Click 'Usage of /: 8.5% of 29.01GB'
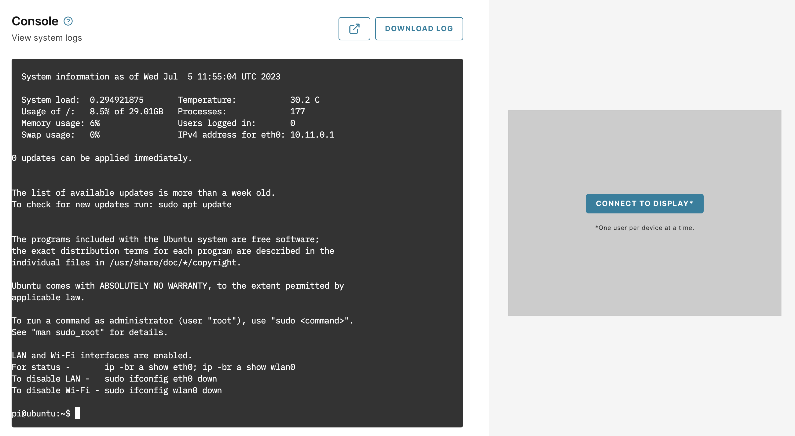Viewport: 795px width, 436px height. (x=92, y=112)
